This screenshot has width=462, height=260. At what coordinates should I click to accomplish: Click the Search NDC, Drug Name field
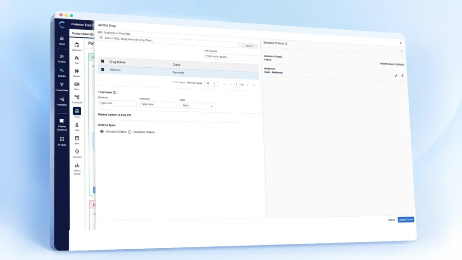pyautogui.click(x=169, y=41)
